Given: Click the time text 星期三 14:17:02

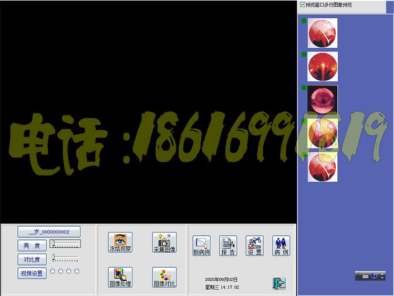Looking at the screenshot, I should tap(222, 287).
